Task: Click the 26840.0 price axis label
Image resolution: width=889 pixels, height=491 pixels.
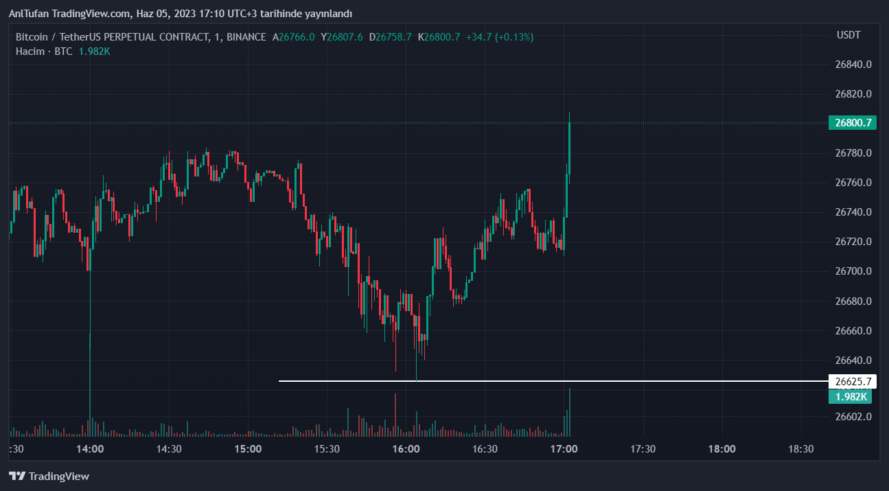Action: pyautogui.click(x=853, y=65)
